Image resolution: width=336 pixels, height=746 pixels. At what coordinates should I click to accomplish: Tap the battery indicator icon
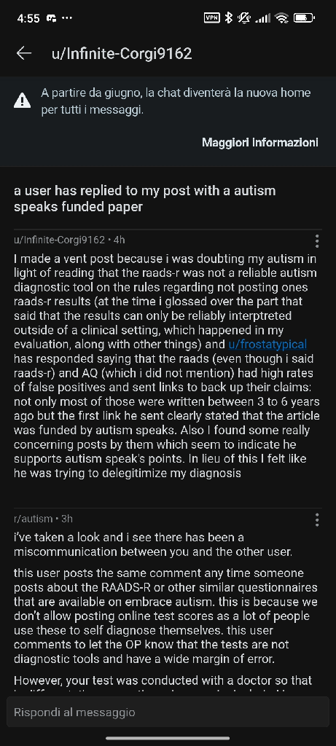tap(304, 18)
